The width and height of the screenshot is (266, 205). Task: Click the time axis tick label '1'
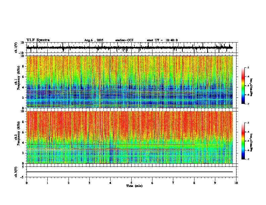pos(47,183)
